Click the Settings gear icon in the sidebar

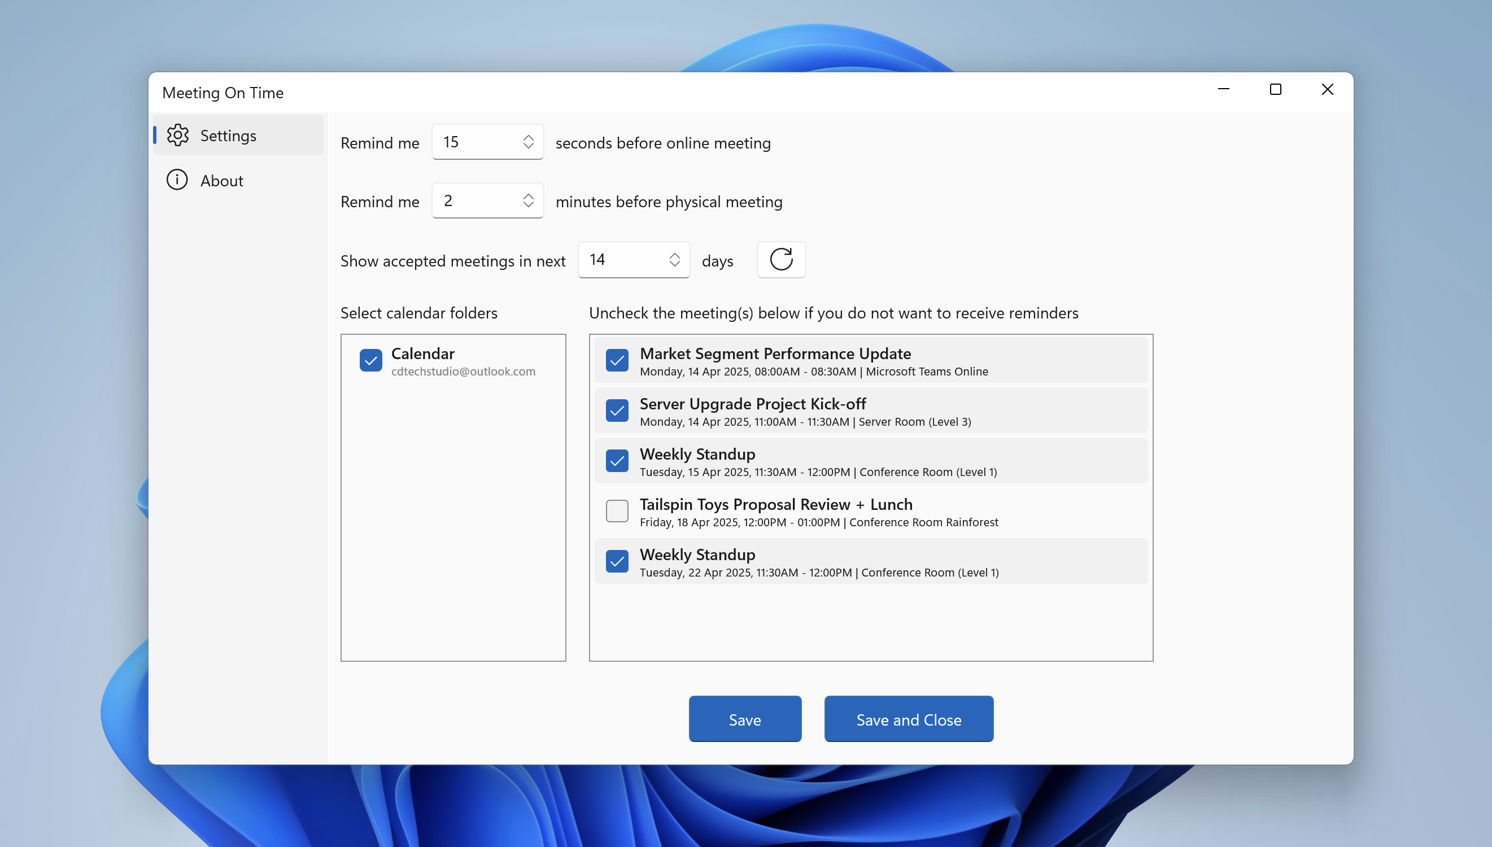tap(177, 135)
